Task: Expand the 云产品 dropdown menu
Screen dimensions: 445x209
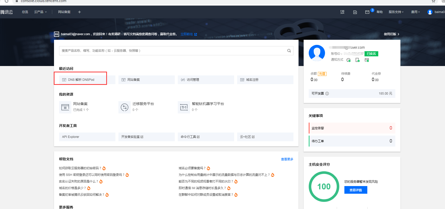Action: [x=40, y=12]
